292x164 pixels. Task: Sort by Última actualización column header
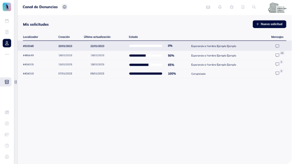97,37
